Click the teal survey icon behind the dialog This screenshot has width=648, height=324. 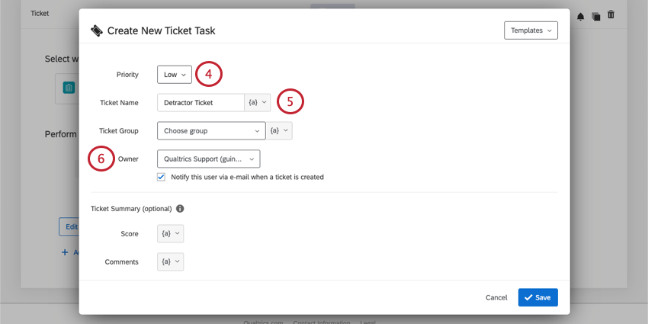[x=69, y=88]
